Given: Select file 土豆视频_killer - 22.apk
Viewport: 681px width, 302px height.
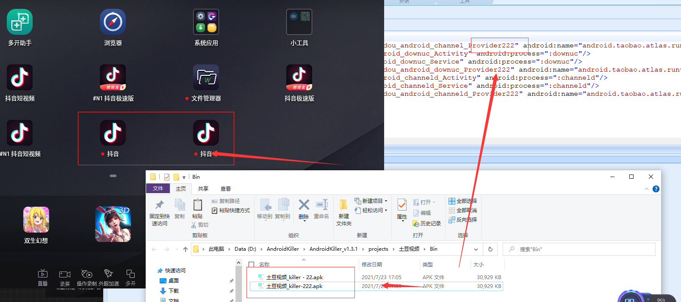Looking at the screenshot, I should click(x=294, y=277).
